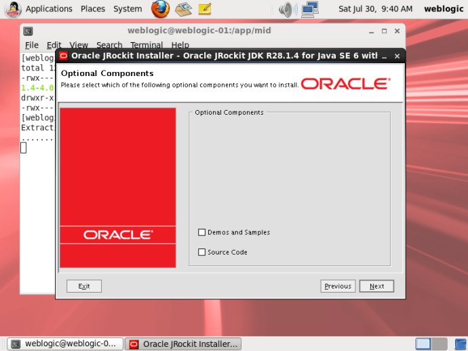
Task: Tick the Source Code checkbox
Action: (201, 252)
